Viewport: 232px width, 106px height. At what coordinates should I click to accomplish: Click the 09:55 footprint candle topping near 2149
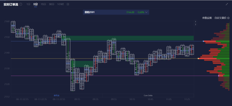click(114, 47)
